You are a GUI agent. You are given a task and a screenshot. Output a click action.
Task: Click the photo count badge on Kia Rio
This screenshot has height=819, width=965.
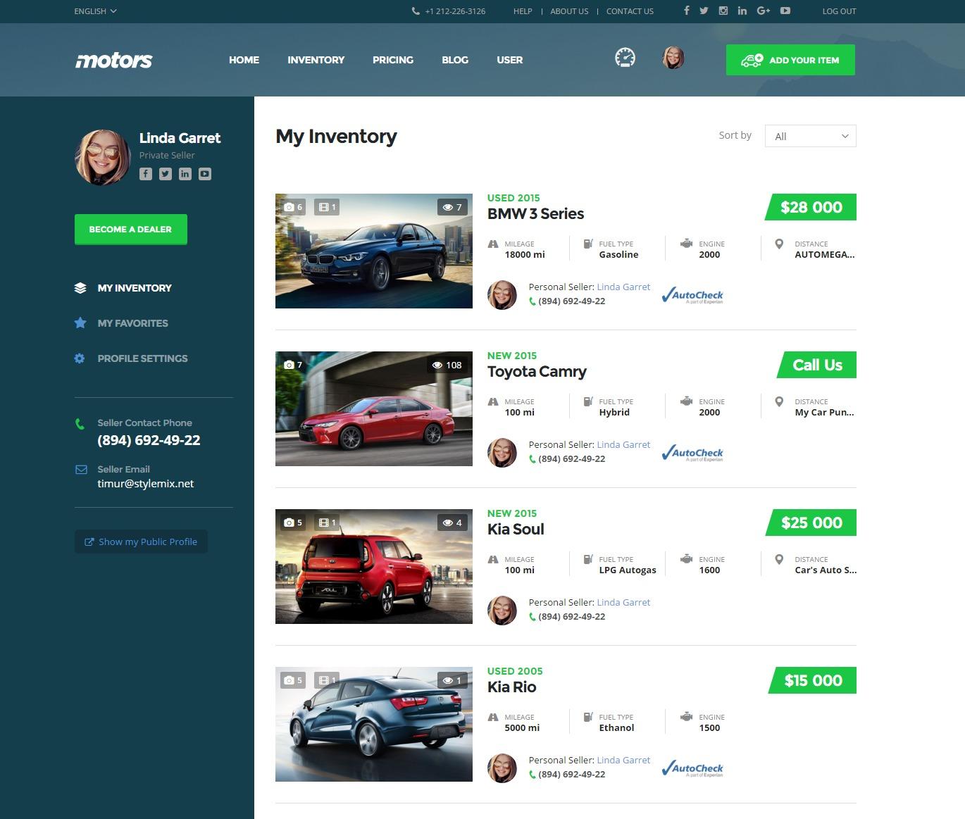coord(293,680)
